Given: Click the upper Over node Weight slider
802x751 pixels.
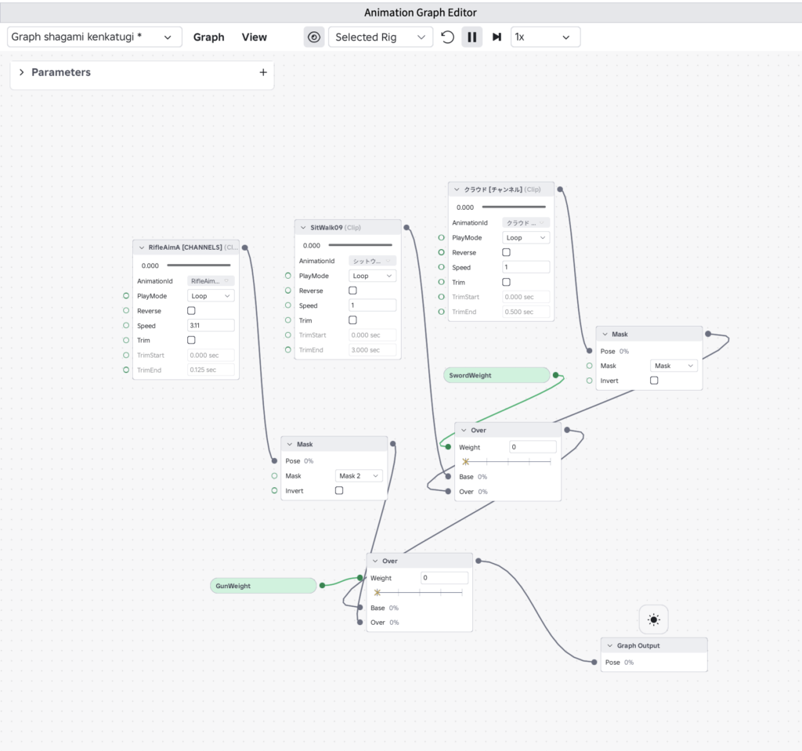Looking at the screenshot, I should point(508,461).
